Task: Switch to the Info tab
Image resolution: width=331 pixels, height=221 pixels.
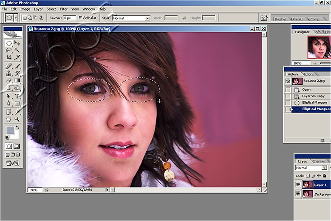Action: pyautogui.click(x=317, y=32)
